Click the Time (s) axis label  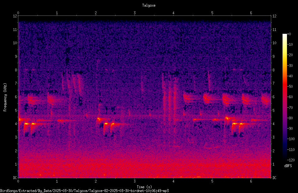click(x=144, y=187)
